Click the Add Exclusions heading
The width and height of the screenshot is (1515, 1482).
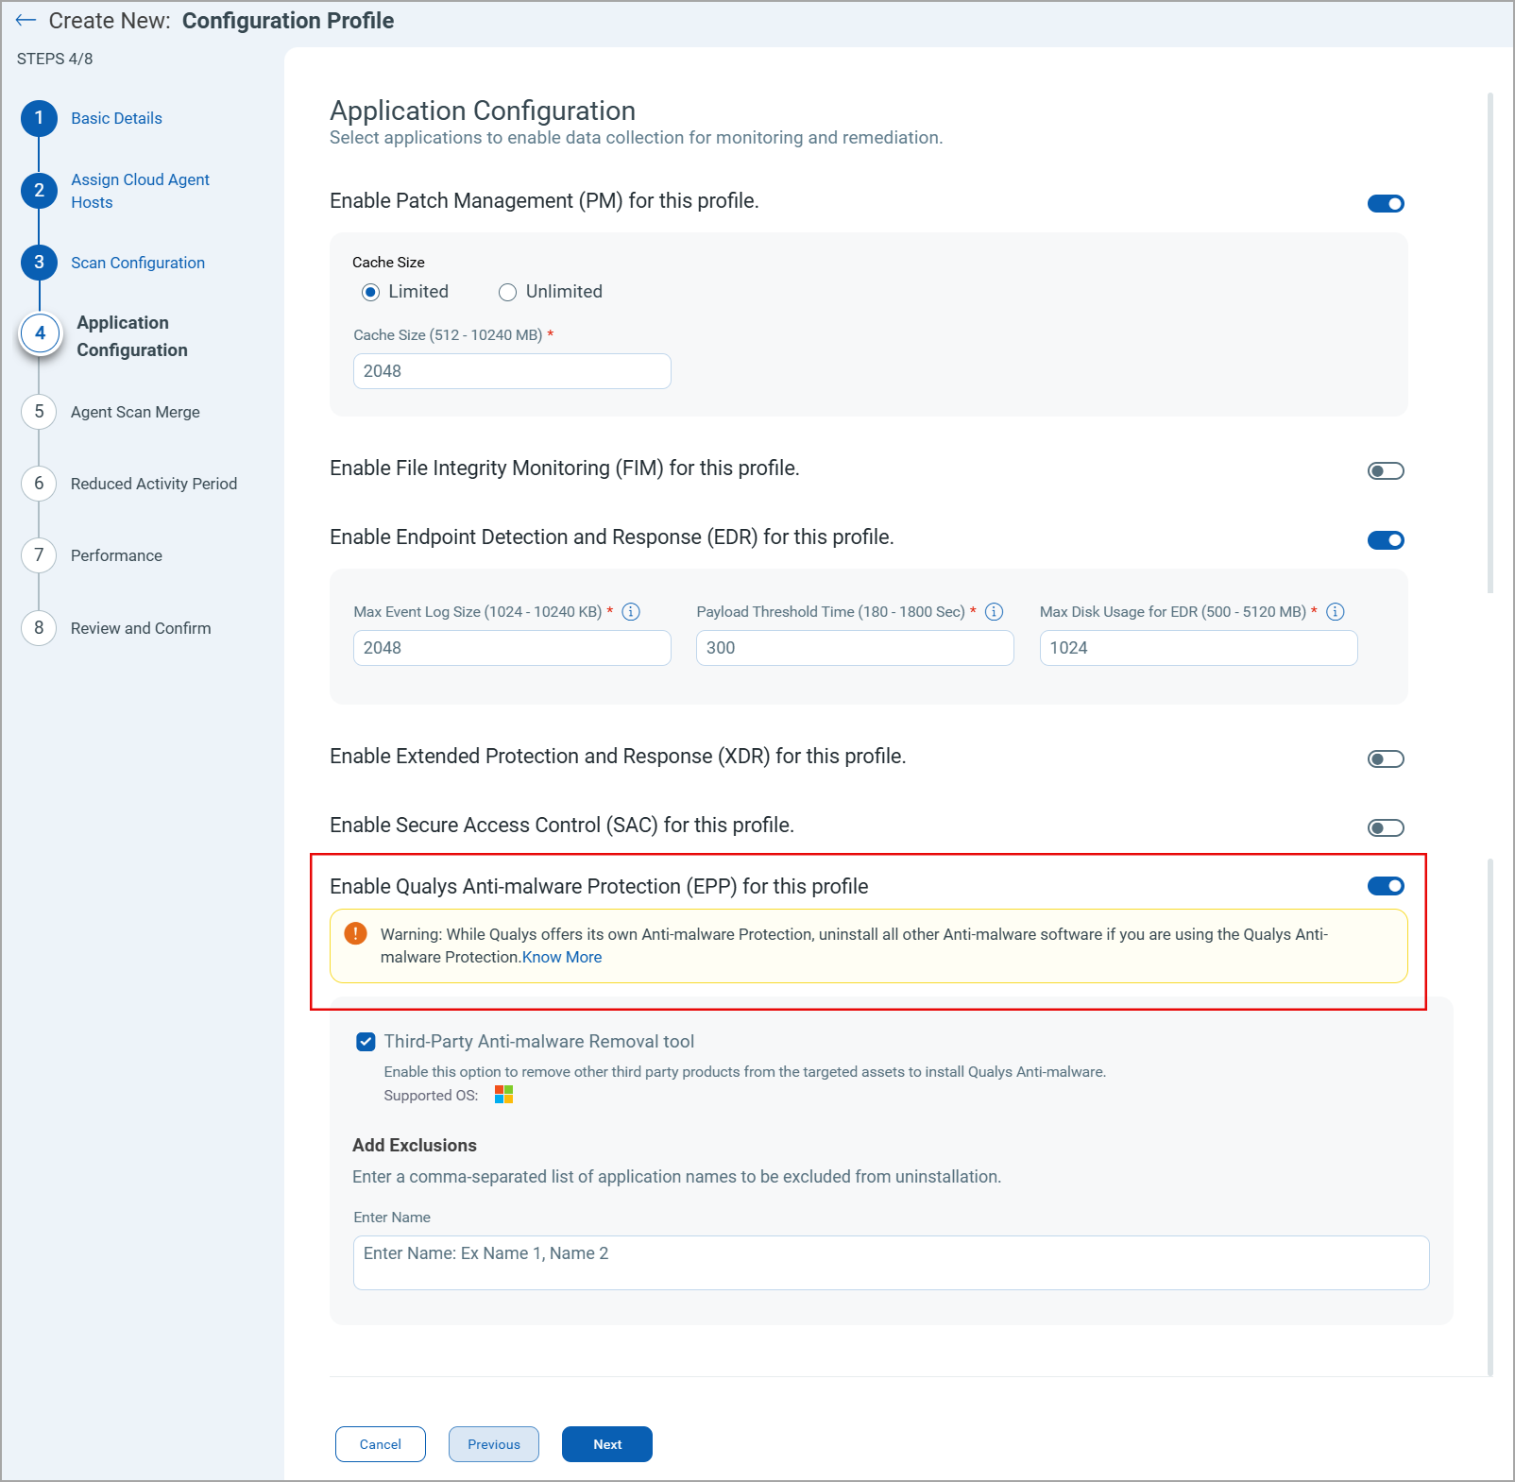[x=415, y=1145]
